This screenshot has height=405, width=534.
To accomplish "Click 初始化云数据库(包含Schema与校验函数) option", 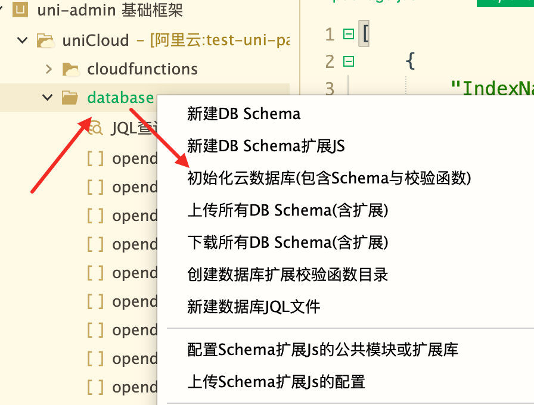I will (329, 178).
